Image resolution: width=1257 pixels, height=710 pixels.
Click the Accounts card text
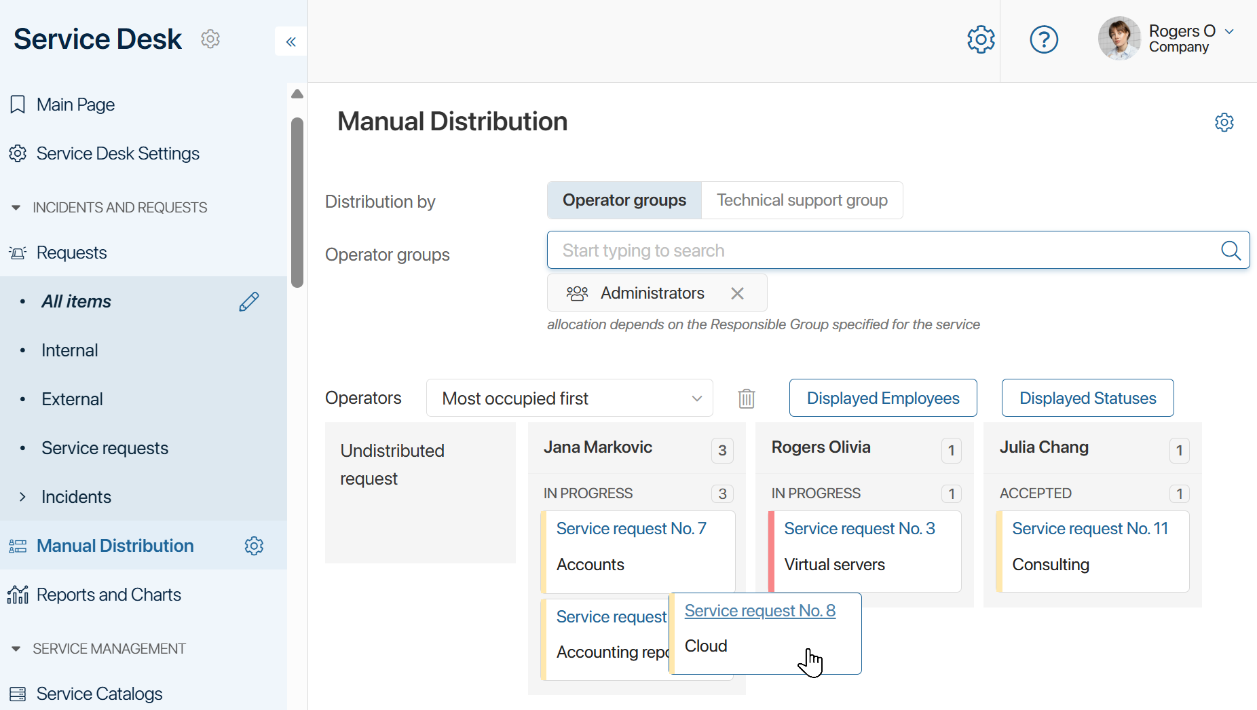(590, 565)
